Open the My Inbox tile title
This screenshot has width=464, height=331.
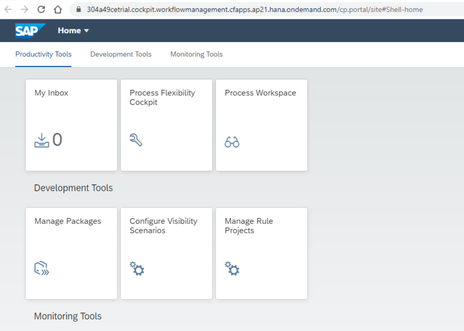click(x=51, y=93)
